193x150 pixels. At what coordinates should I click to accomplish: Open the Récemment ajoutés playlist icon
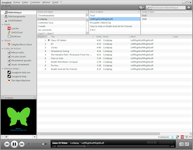click(x=9, y=61)
